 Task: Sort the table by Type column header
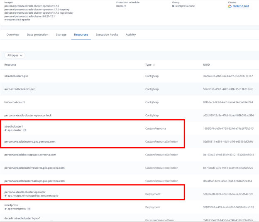[x=148, y=65]
